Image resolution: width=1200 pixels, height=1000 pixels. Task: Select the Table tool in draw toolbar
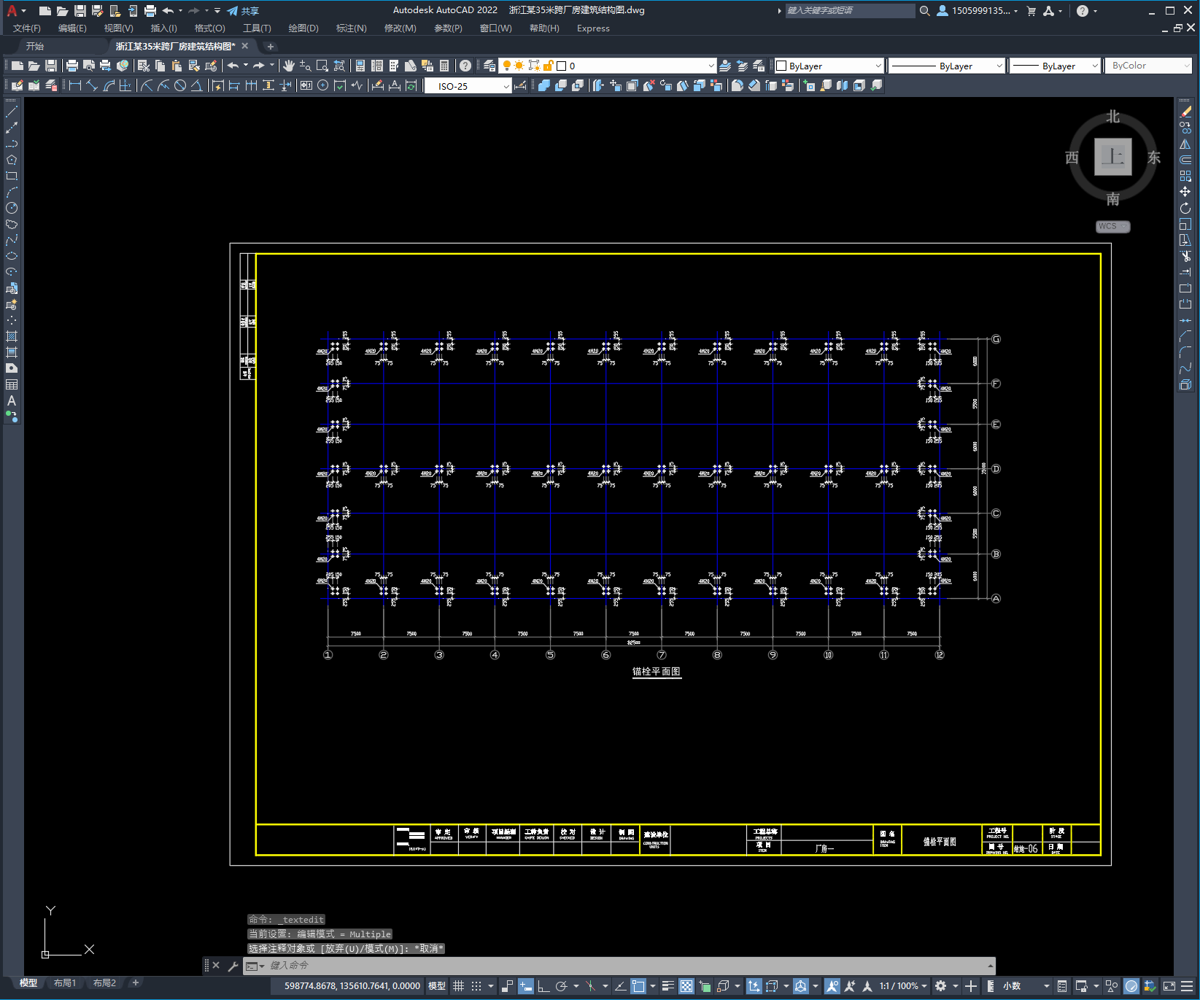(12, 384)
